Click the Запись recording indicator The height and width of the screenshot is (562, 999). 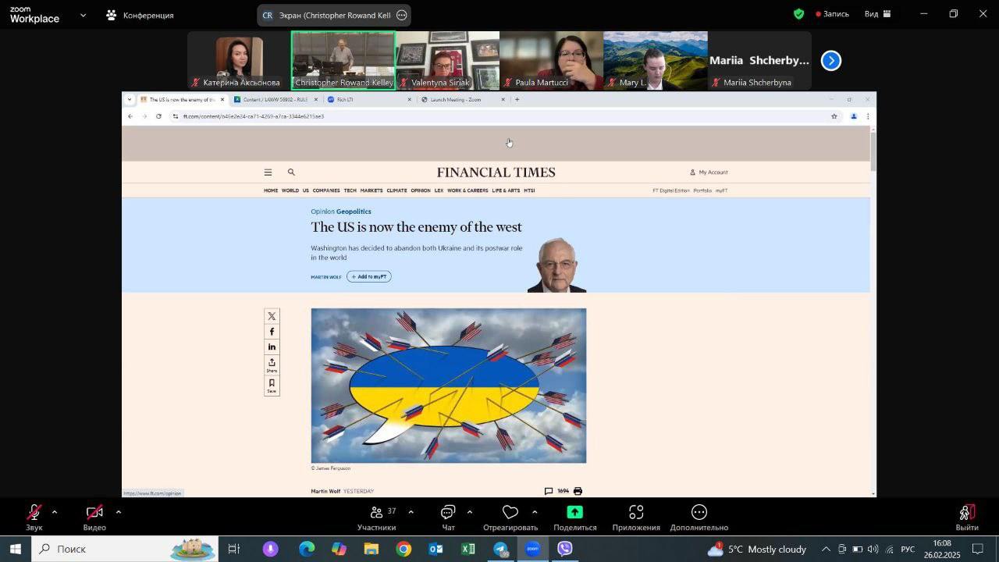click(x=832, y=14)
